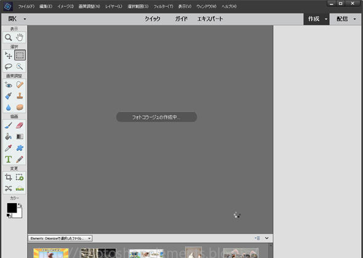Image resolution: width=363 pixels, height=258 pixels.
Task: Open the イメージ(I) menu
Action: (x=65, y=7)
